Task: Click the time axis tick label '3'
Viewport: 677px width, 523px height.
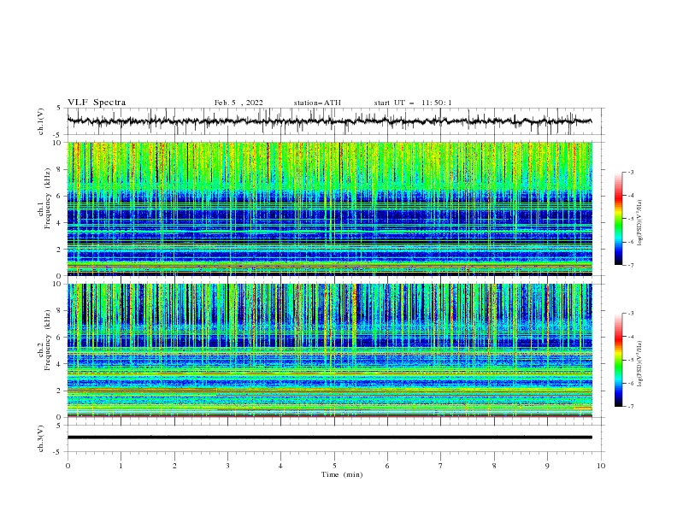Action: [x=227, y=466]
